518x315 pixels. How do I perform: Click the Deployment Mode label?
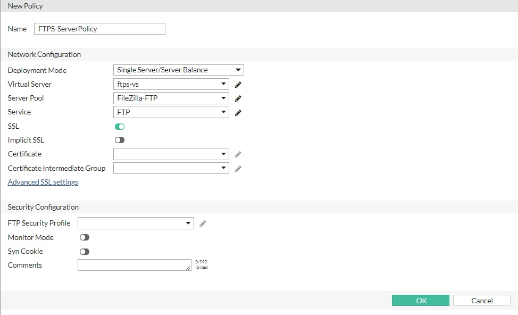(x=37, y=70)
